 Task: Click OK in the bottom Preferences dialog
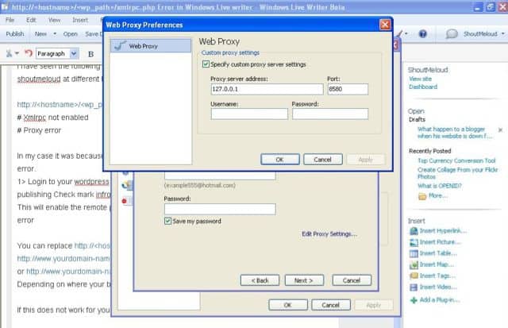click(287, 305)
